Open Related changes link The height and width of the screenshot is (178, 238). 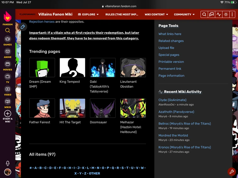click(171, 41)
